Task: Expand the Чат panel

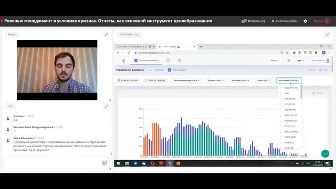Action: [106, 106]
